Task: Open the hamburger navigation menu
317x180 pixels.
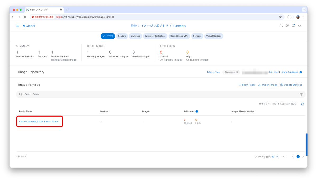Action: coord(17,26)
